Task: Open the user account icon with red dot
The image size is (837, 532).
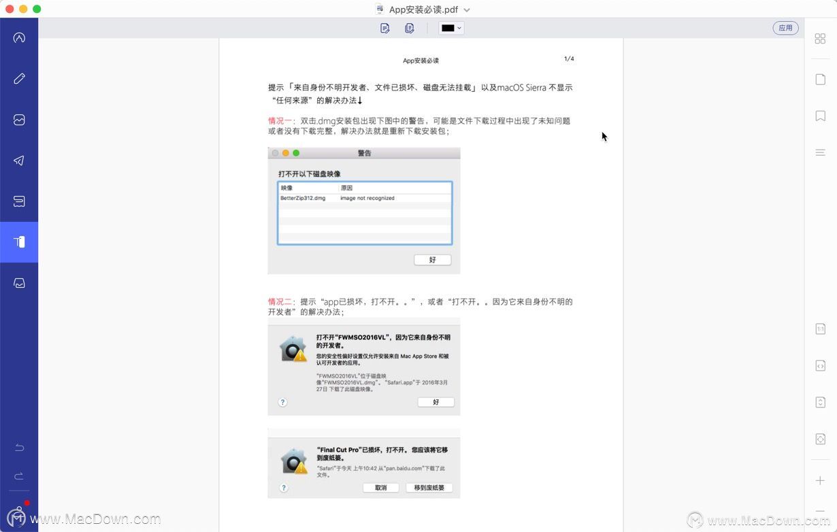Action: tap(19, 514)
